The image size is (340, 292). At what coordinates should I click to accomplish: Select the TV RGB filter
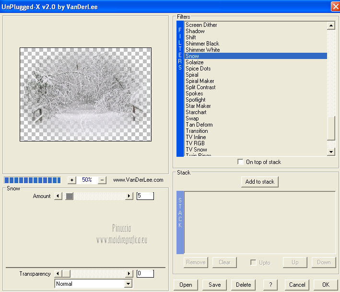click(256, 143)
